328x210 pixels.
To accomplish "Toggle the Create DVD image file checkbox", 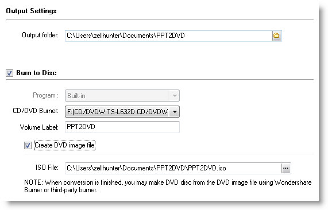I will pyautogui.click(x=28, y=145).
